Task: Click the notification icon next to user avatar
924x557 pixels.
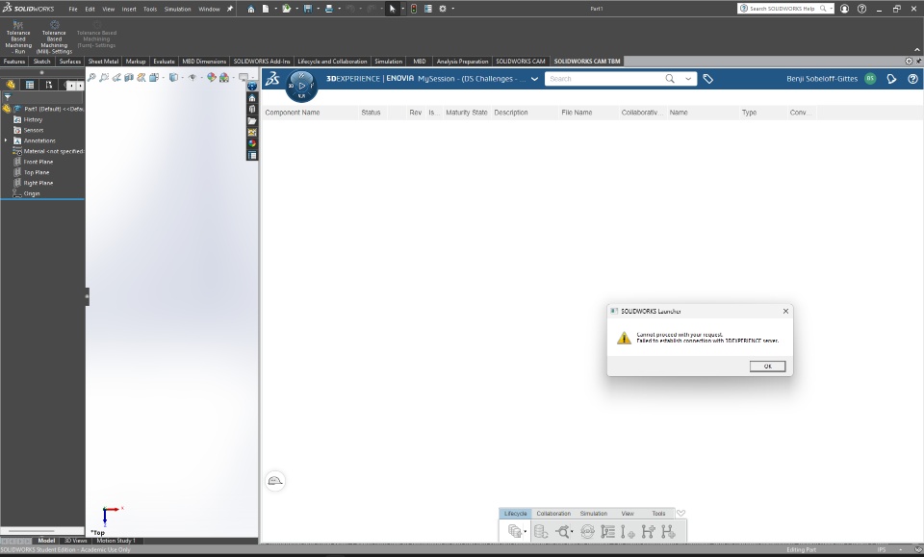Action: (891, 79)
